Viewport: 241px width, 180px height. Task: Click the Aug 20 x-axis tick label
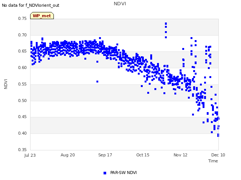coord(68,155)
